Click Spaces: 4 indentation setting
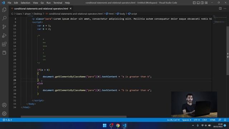The image size is (229, 129). (186, 120)
